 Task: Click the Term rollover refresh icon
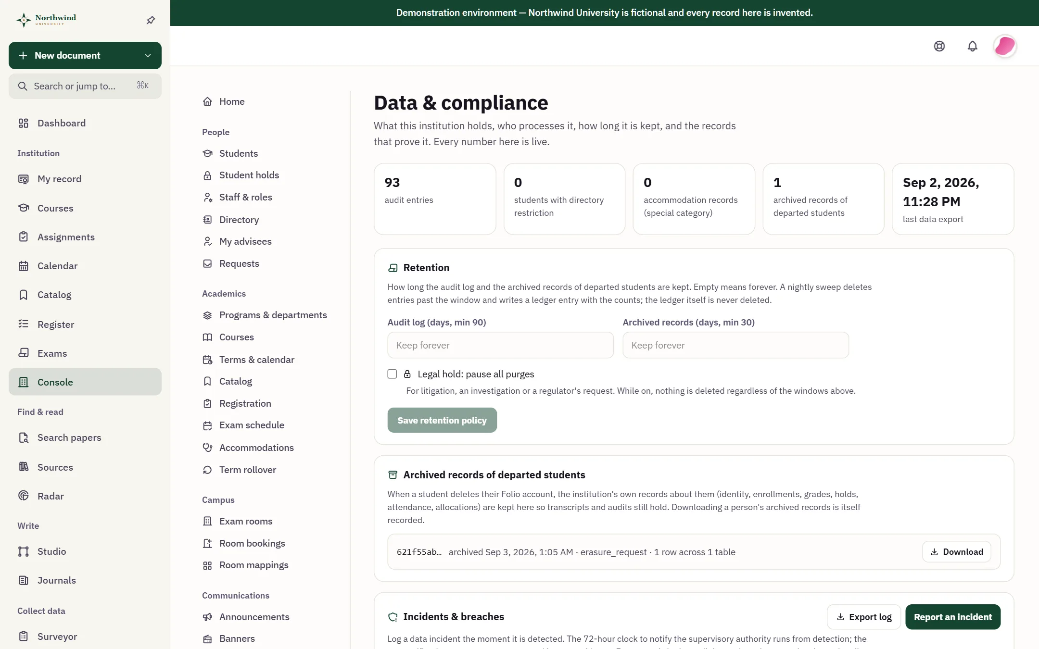pyautogui.click(x=207, y=470)
